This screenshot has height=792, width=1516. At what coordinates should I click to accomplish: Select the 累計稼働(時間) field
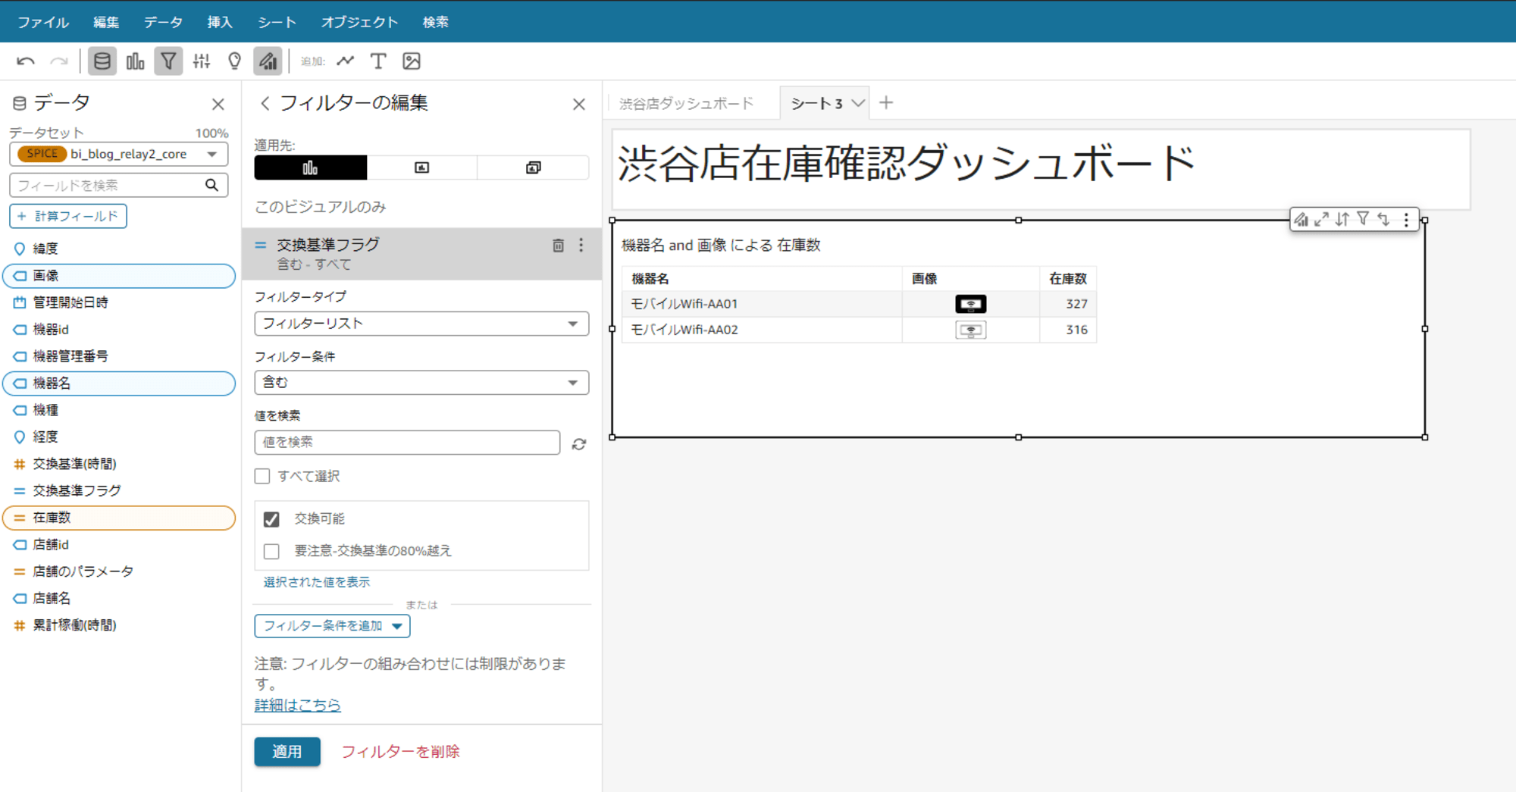click(119, 625)
